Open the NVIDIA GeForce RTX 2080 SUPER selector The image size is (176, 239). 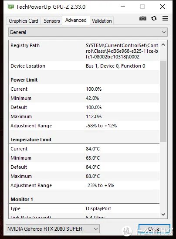53,229
